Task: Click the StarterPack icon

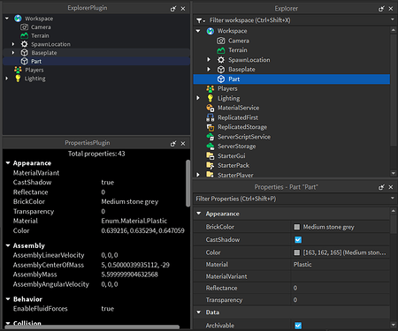Action: 210,165
